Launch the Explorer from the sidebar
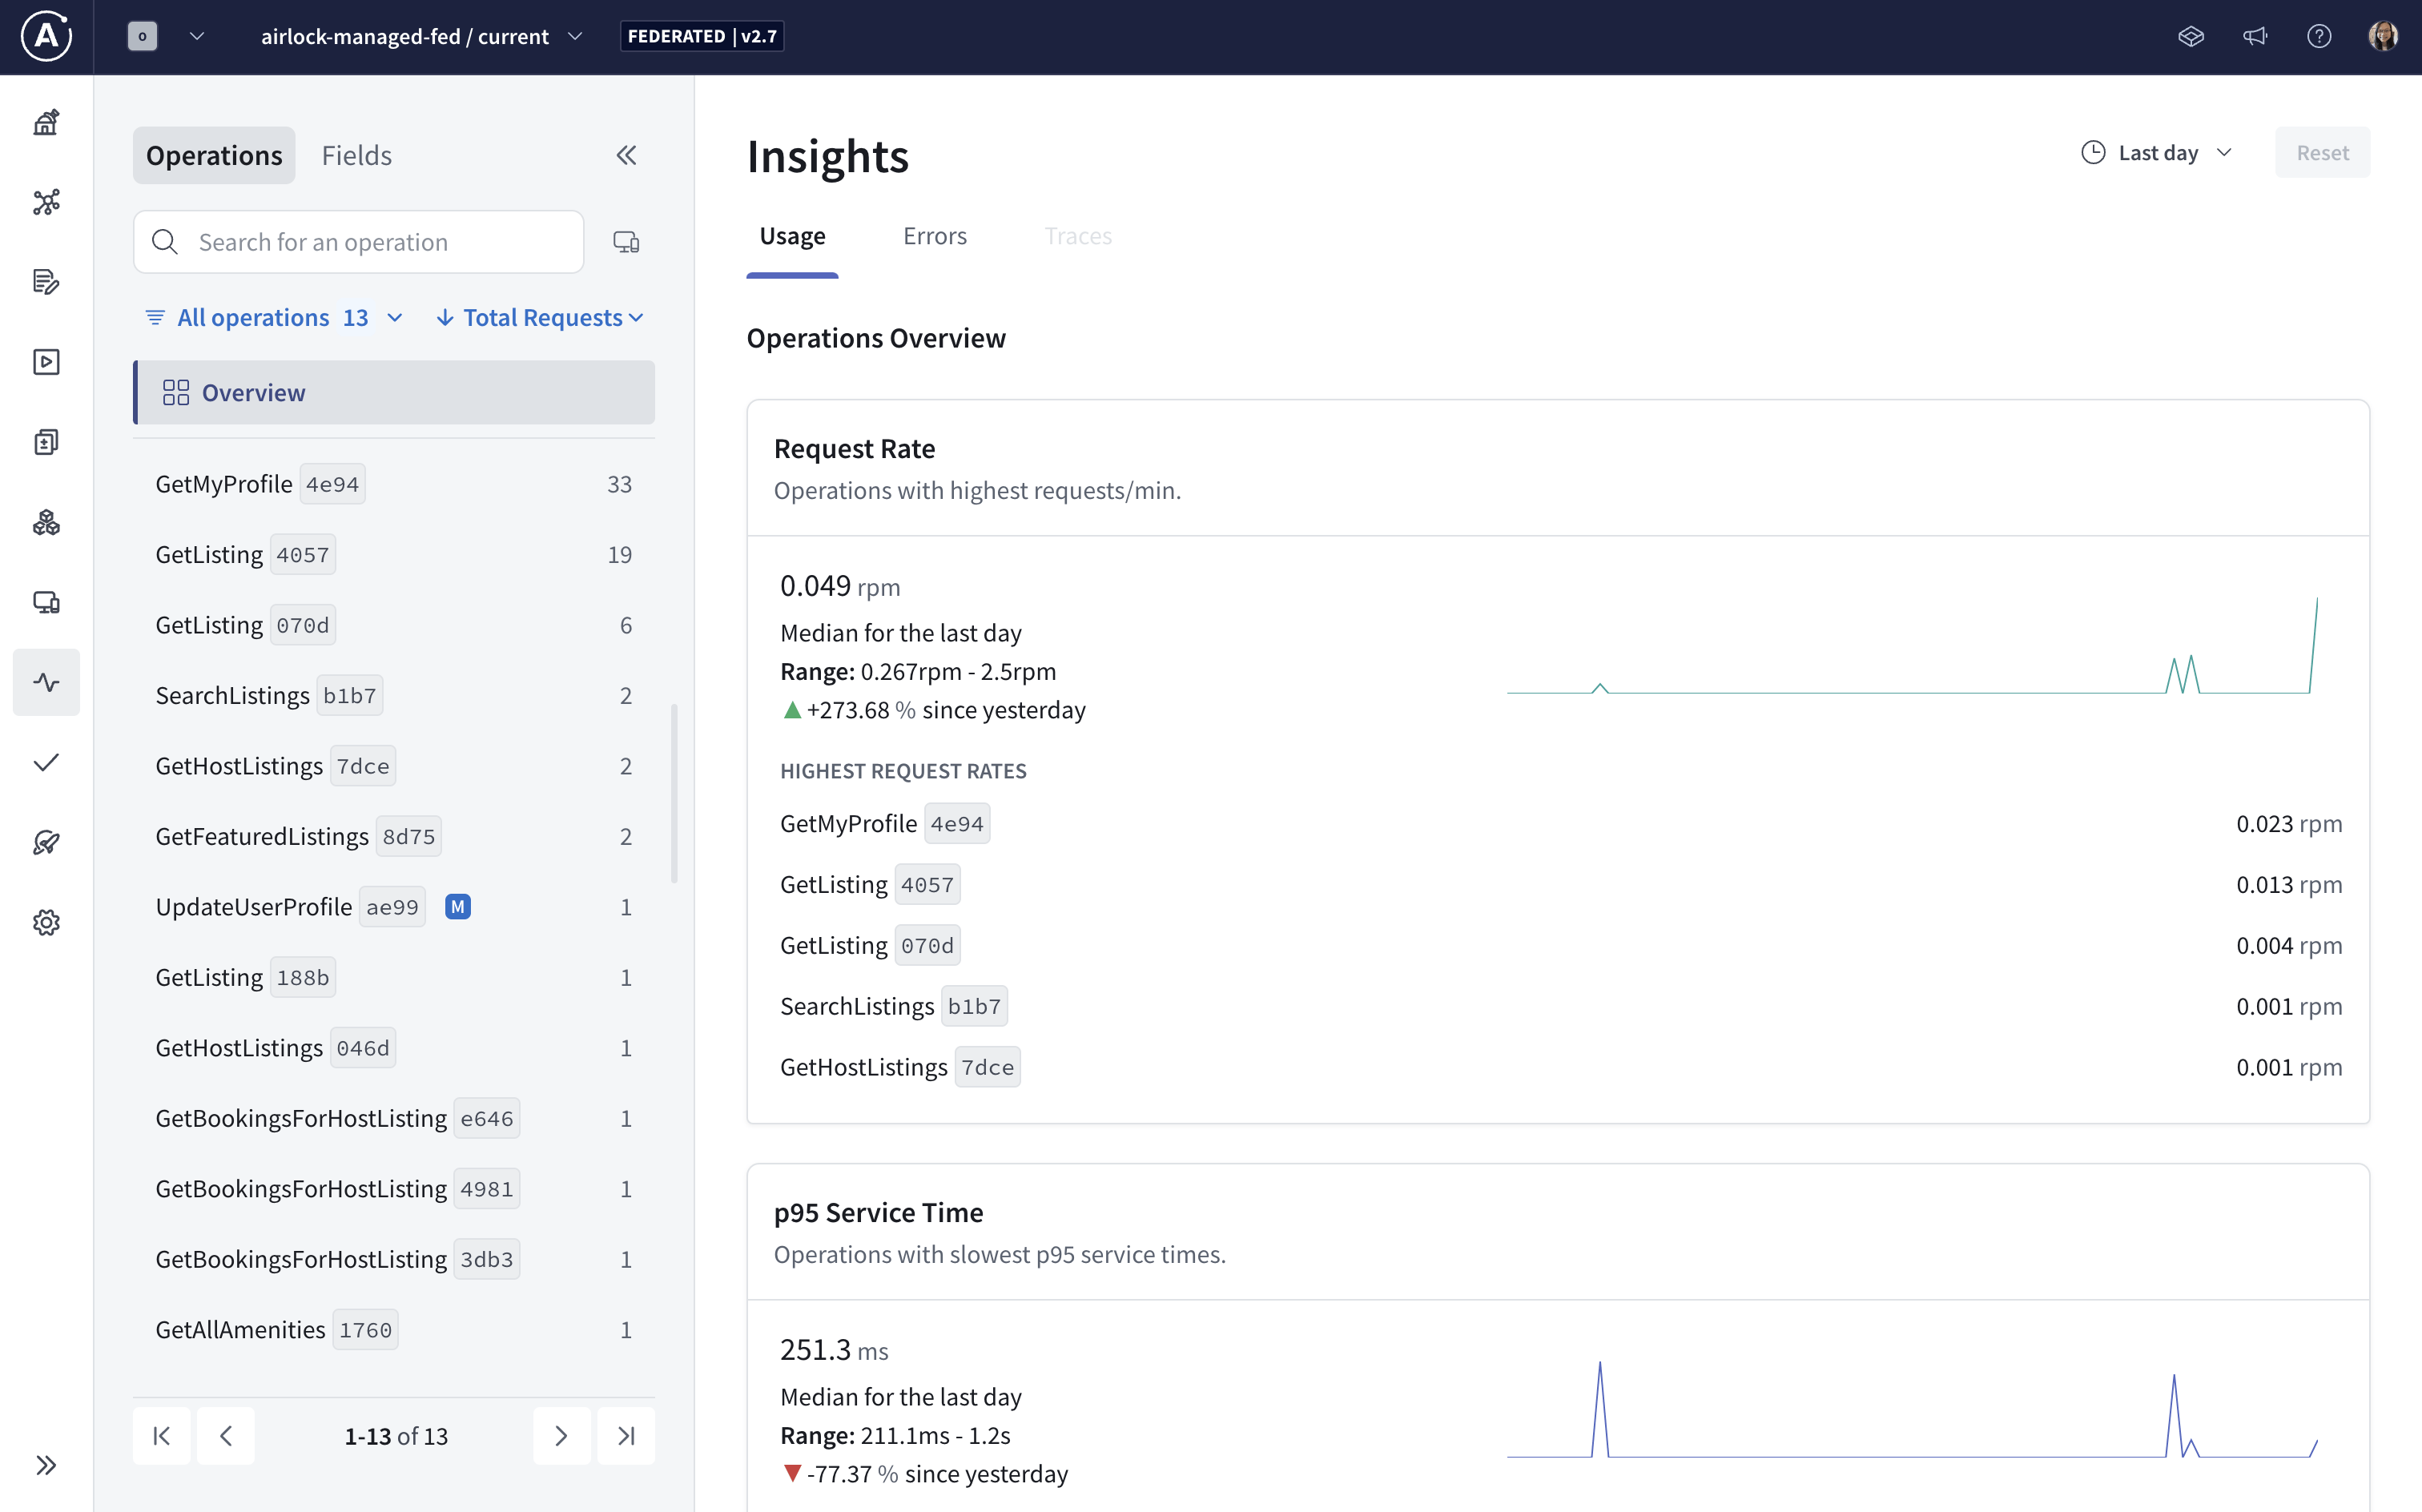 46,362
